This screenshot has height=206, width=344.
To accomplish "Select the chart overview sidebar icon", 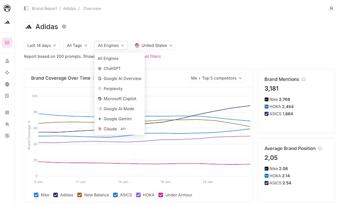I will click(x=7, y=43).
